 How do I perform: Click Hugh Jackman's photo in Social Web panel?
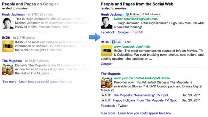[x=107, y=23]
